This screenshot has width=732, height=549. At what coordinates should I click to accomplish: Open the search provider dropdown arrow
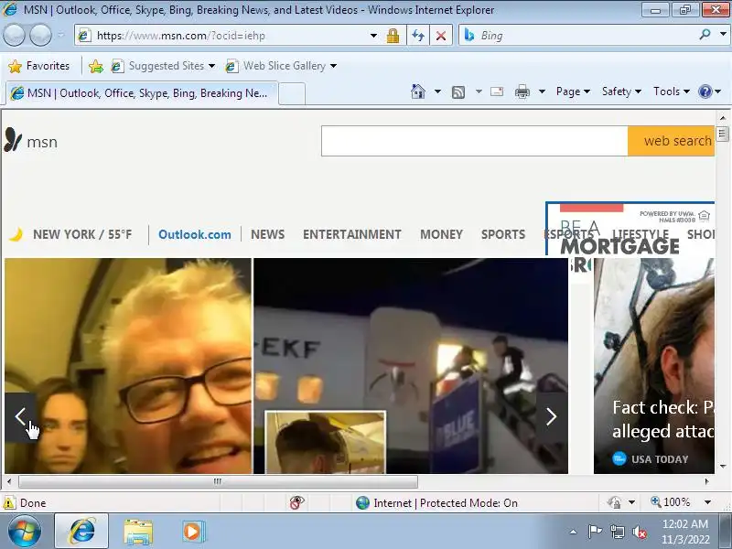click(723, 35)
